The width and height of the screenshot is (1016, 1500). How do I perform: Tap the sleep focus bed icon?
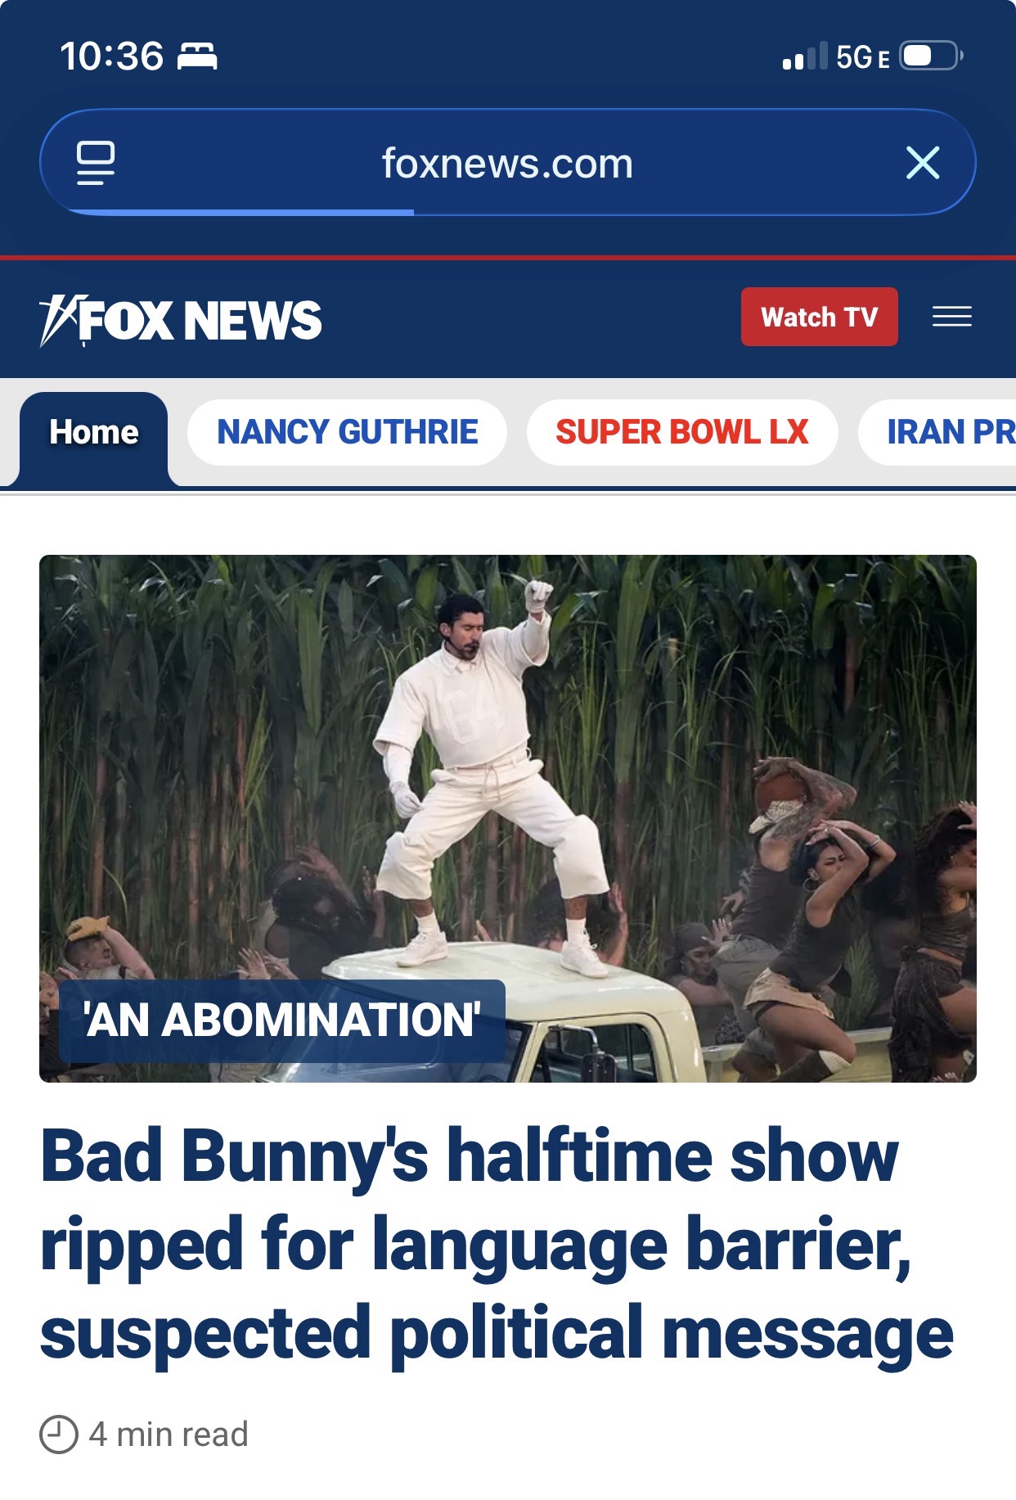[197, 56]
